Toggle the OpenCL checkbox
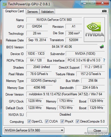 coord(29,121)
